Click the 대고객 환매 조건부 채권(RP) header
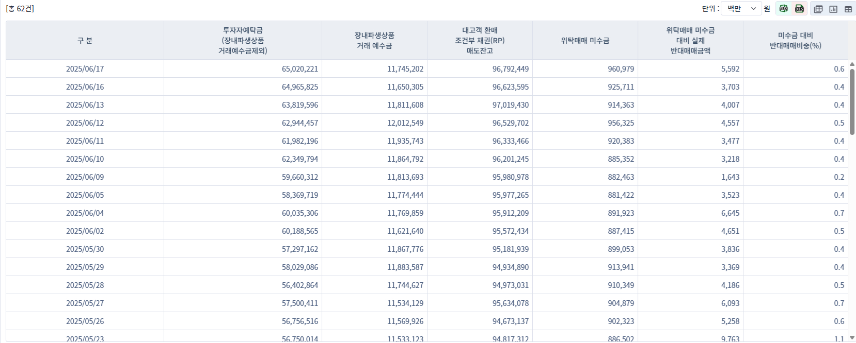Screen dimensions: 856x343 [480, 41]
